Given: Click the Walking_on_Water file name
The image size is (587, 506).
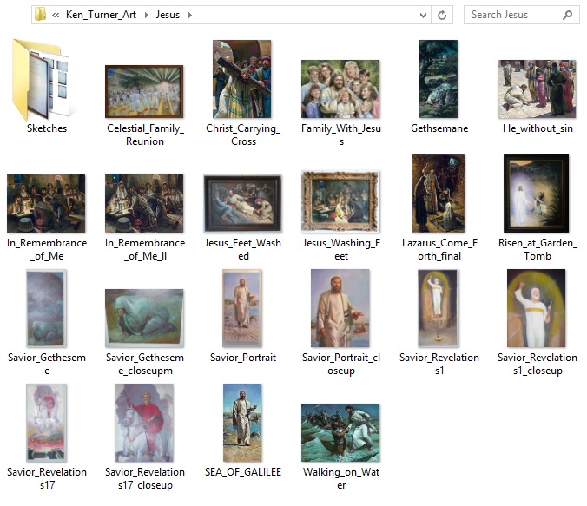Looking at the screenshot, I should (x=341, y=478).
